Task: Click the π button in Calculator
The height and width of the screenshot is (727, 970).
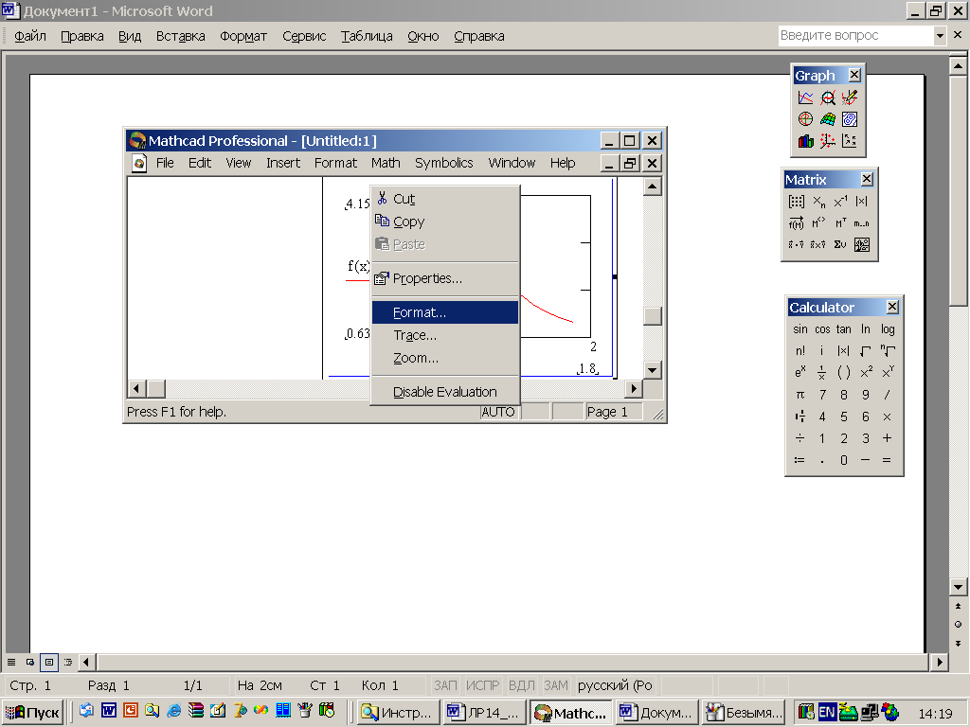Action: pyautogui.click(x=799, y=395)
